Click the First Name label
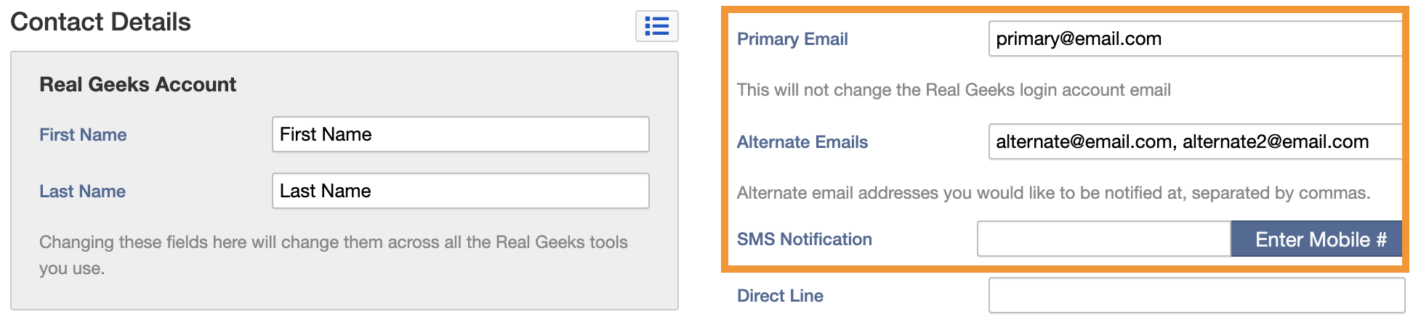This screenshot has height=322, width=1413. point(83,135)
